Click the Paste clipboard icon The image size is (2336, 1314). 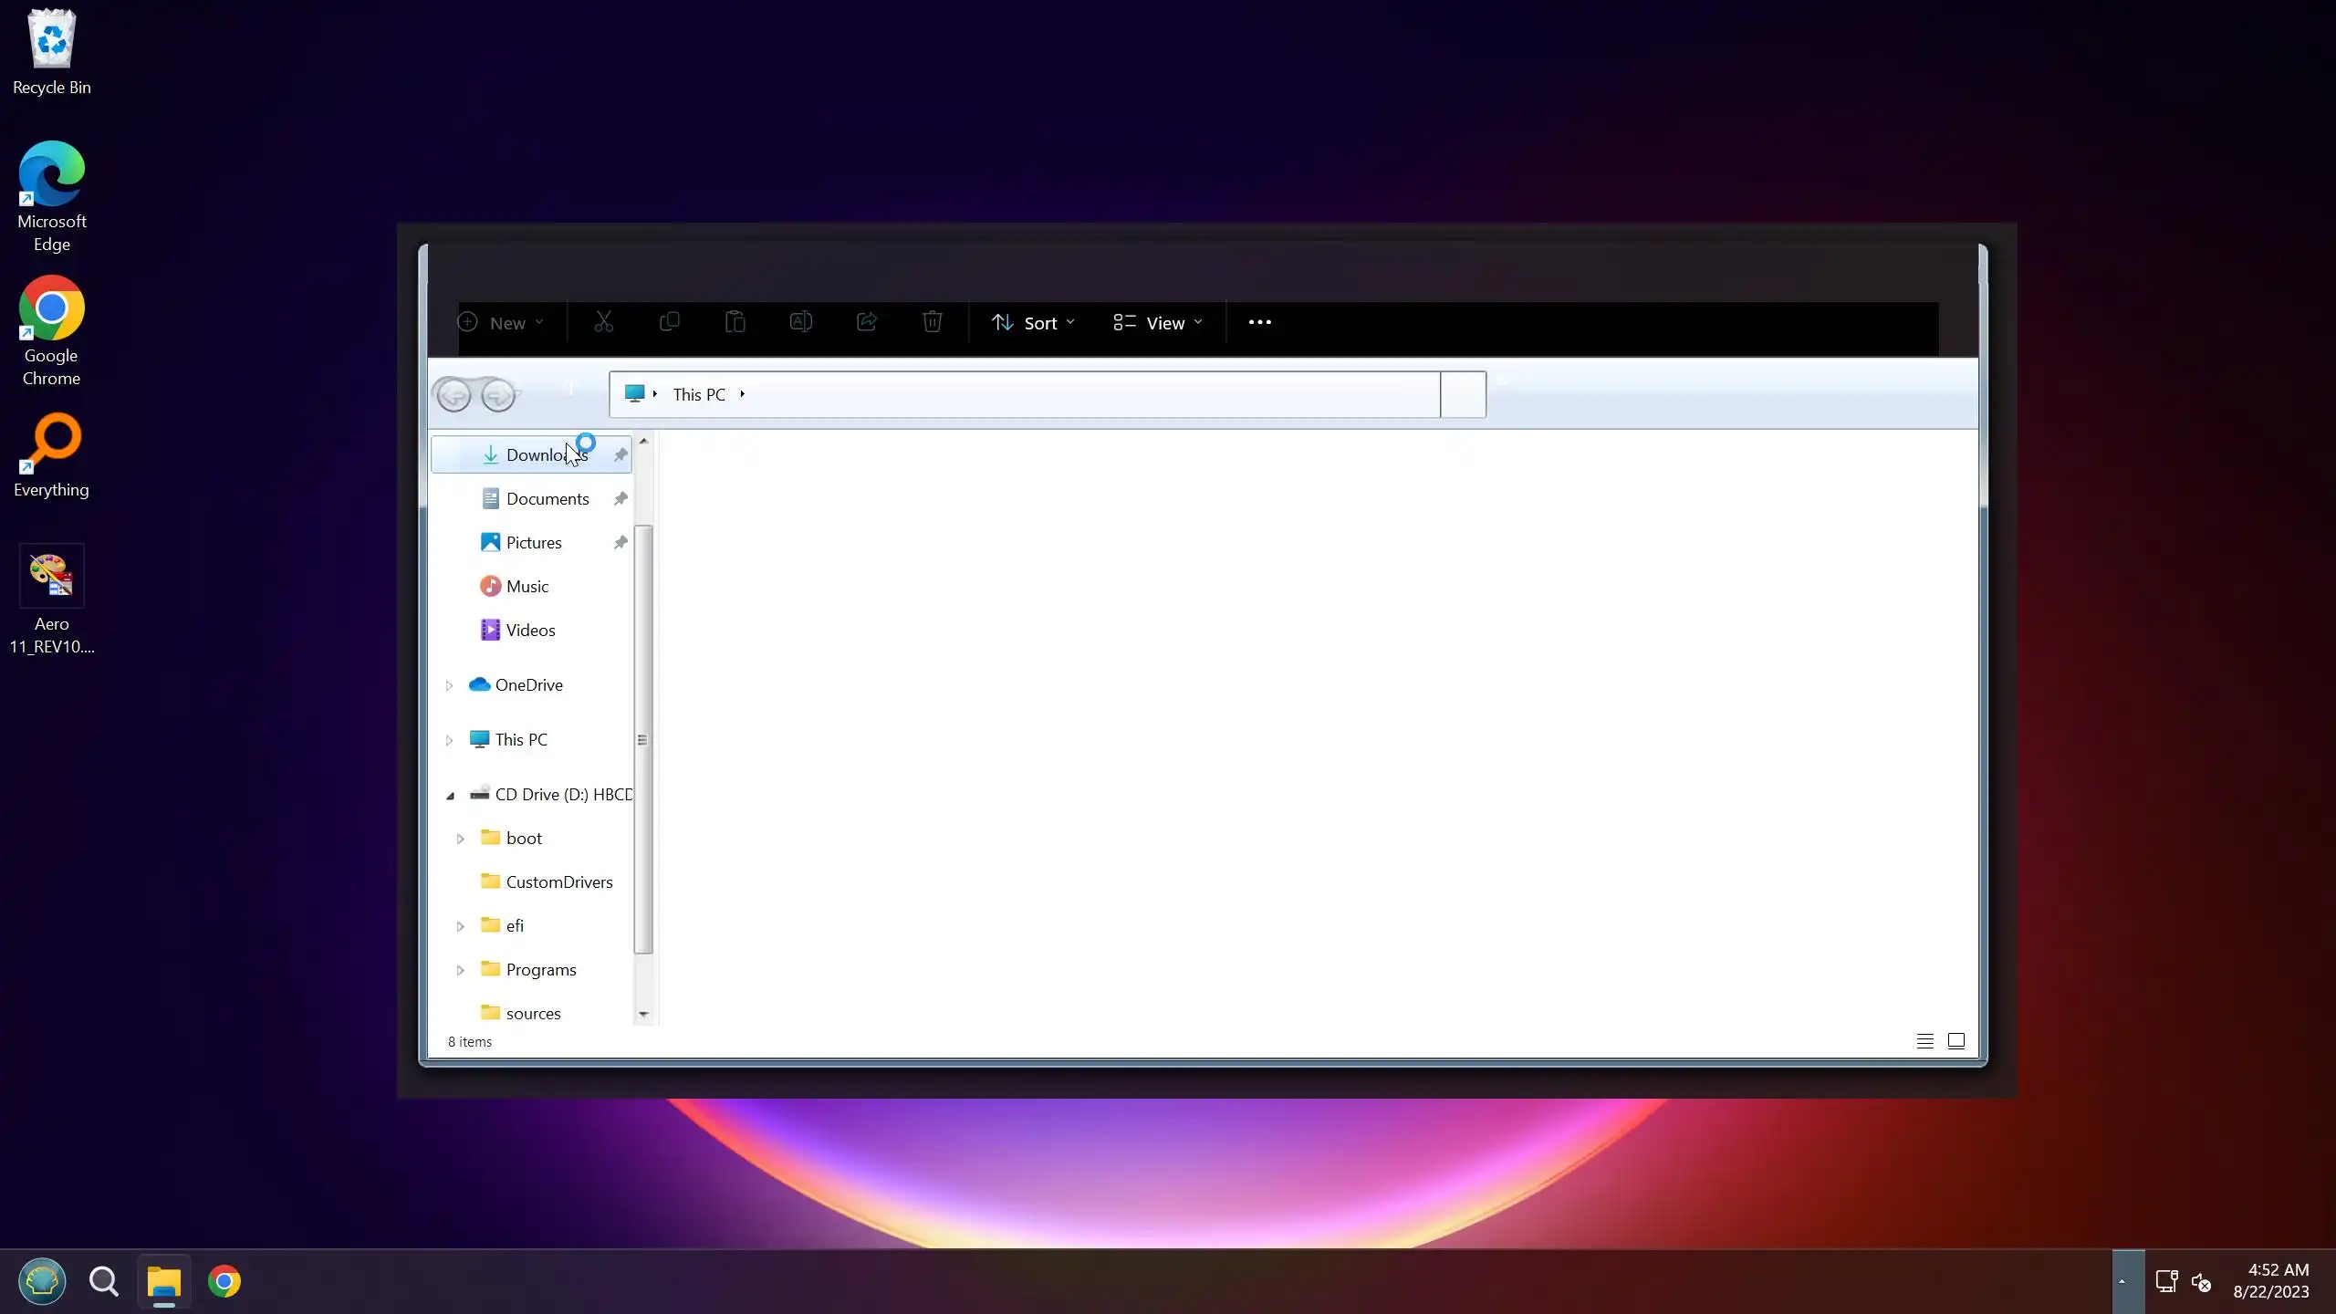point(735,322)
